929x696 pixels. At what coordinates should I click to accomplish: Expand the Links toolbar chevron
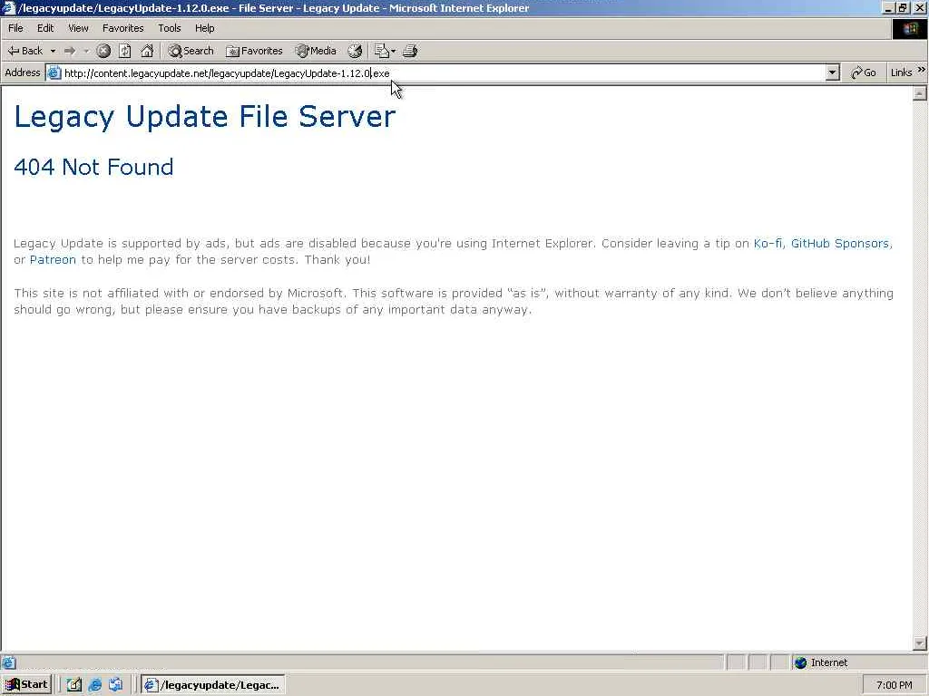pos(922,70)
